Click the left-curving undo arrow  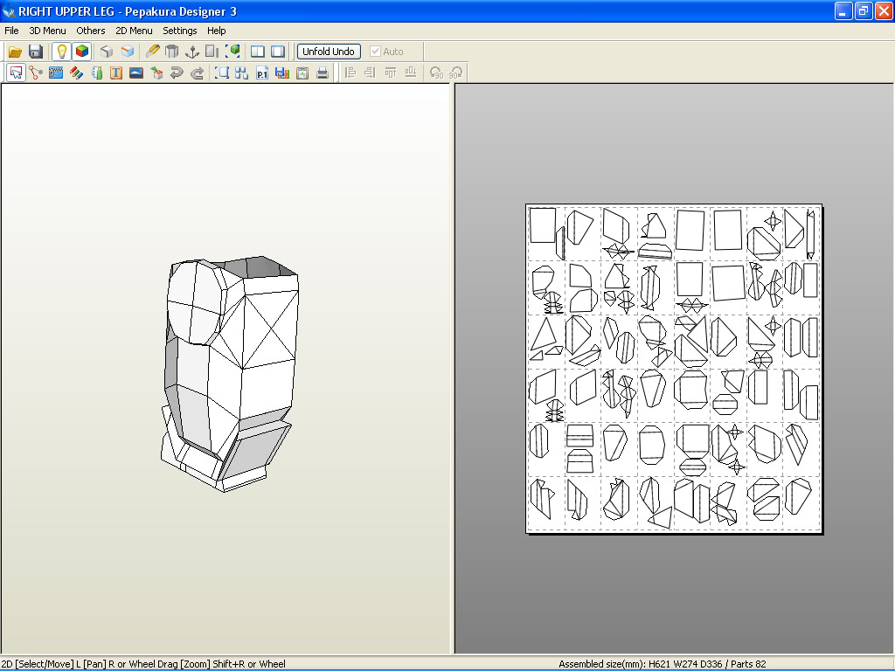pyautogui.click(x=177, y=73)
